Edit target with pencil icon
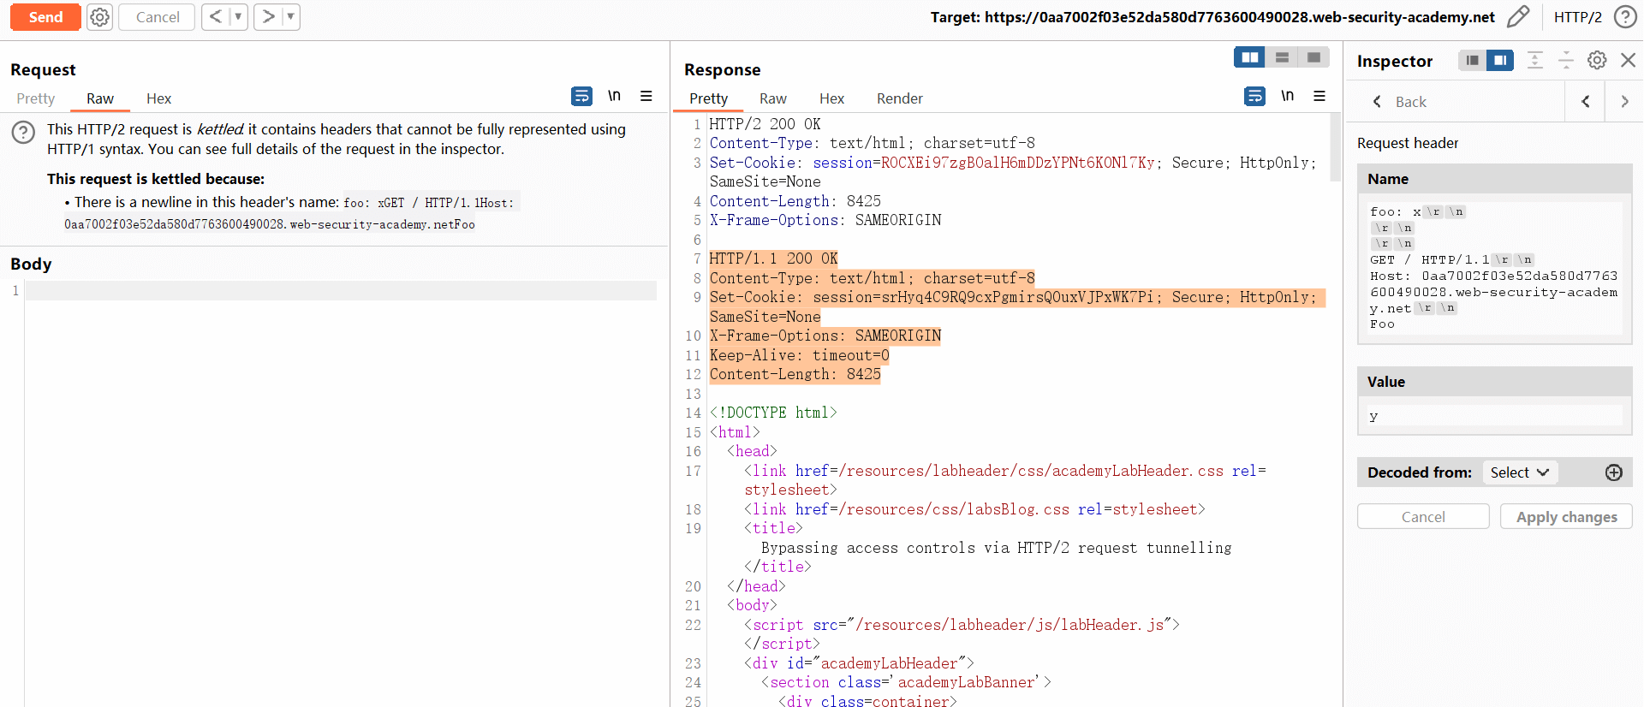 (x=1517, y=17)
